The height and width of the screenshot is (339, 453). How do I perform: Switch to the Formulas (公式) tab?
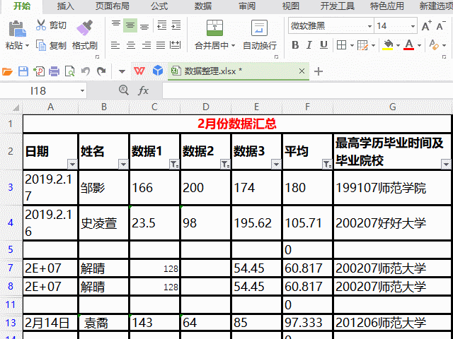point(159,6)
